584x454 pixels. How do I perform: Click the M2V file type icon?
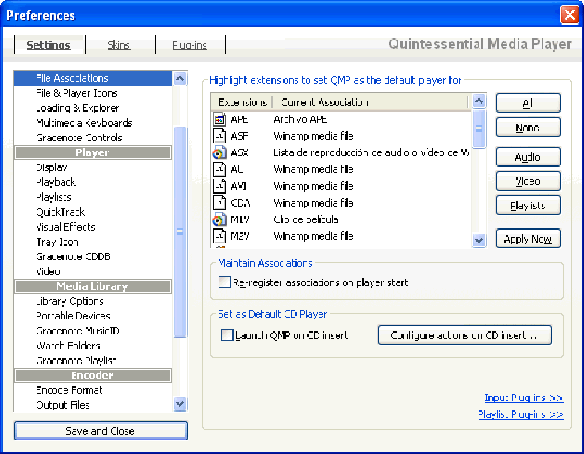pos(220,236)
